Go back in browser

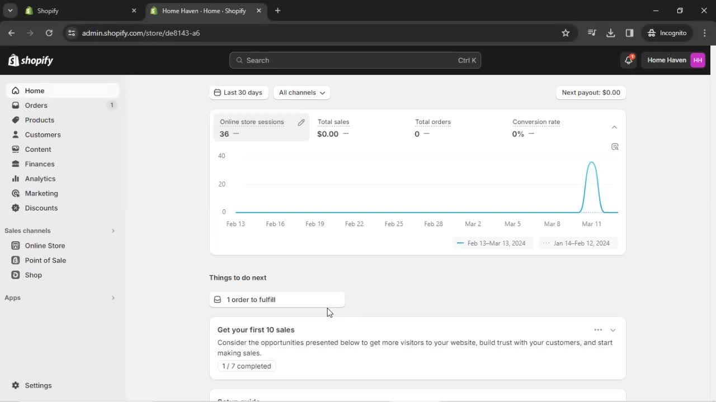click(12, 33)
